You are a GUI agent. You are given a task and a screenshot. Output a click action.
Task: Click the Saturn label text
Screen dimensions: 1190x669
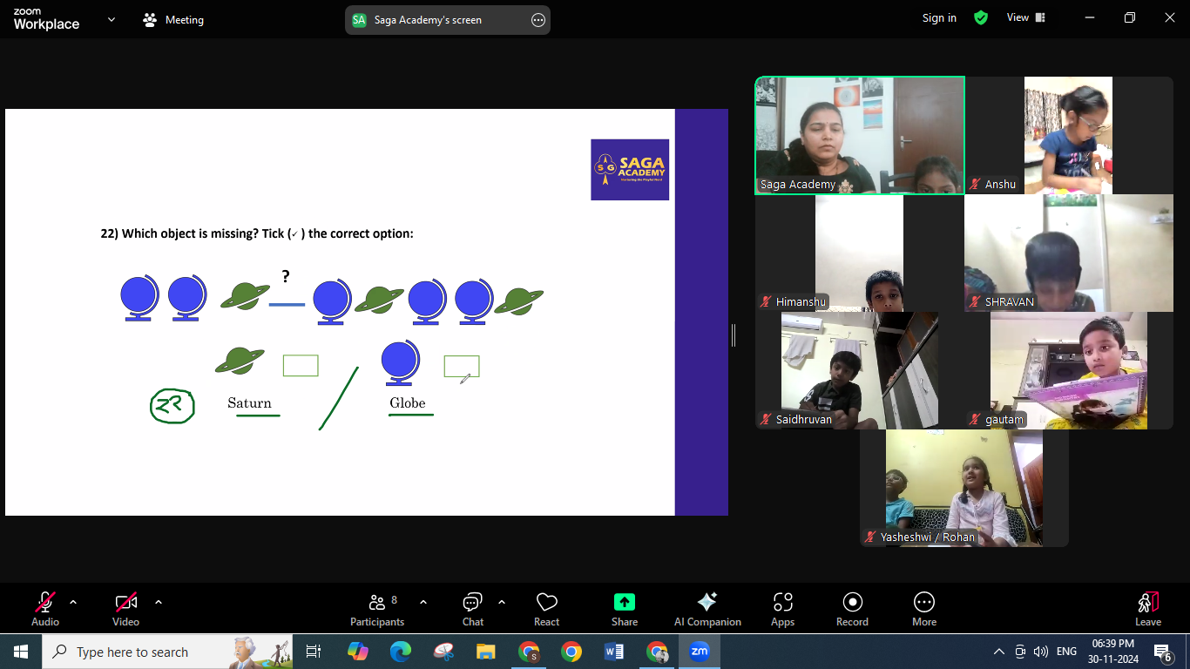point(249,403)
